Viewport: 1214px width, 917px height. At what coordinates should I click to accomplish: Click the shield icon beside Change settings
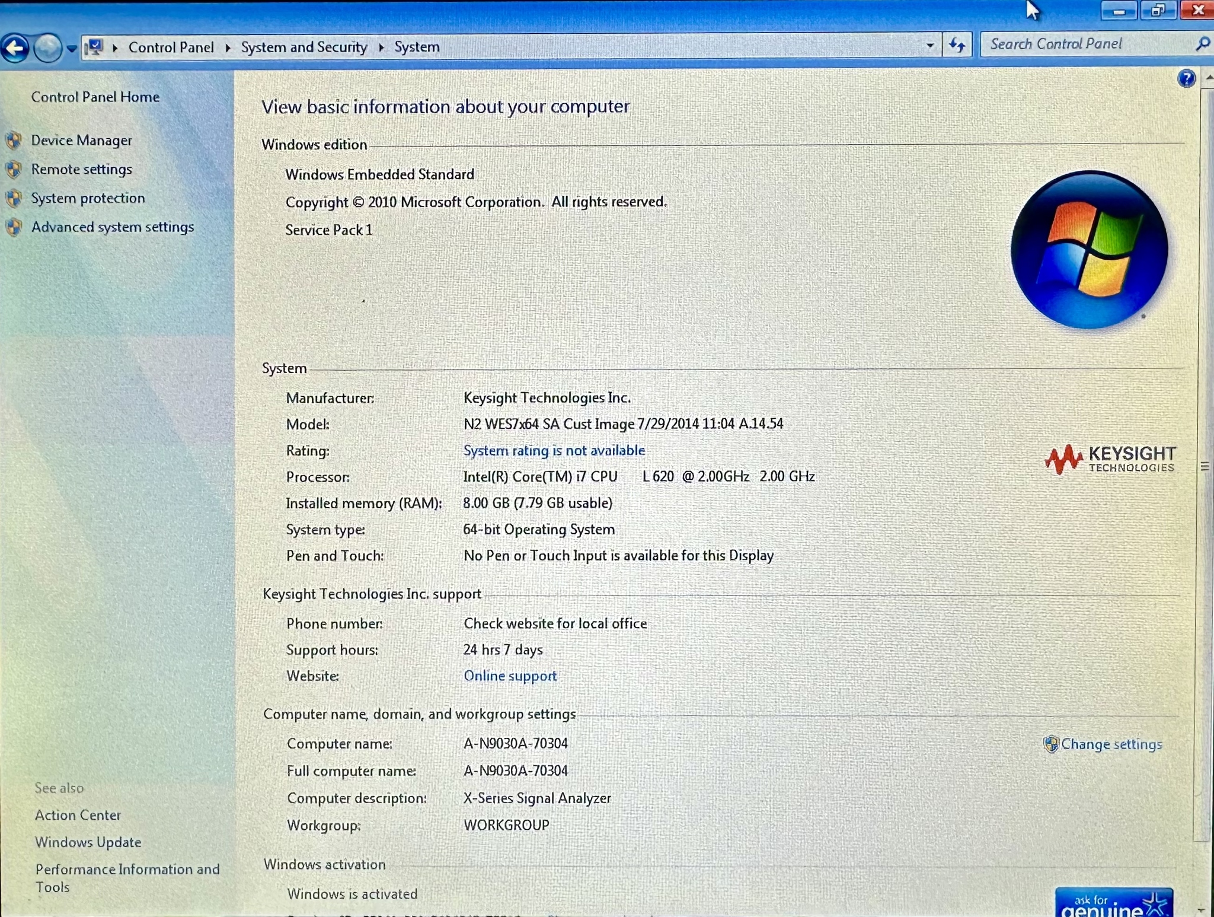(x=1051, y=744)
